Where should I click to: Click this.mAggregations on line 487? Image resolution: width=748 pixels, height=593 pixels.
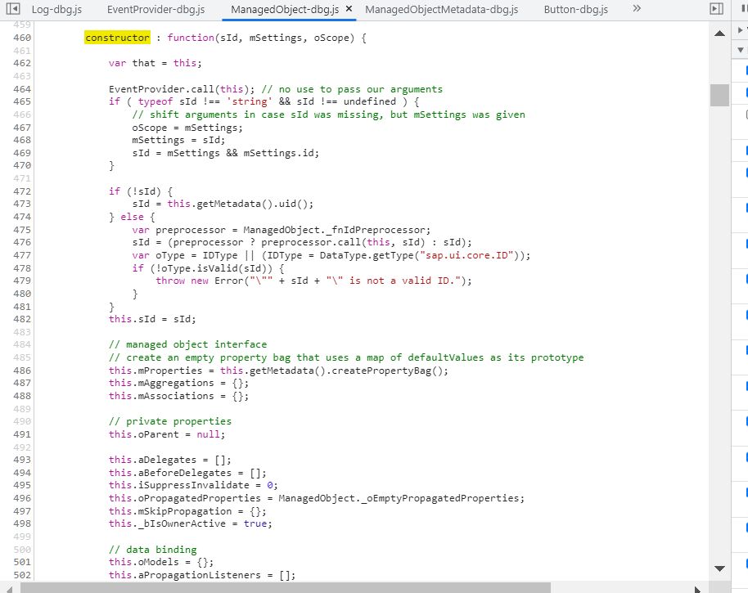pos(161,383)
